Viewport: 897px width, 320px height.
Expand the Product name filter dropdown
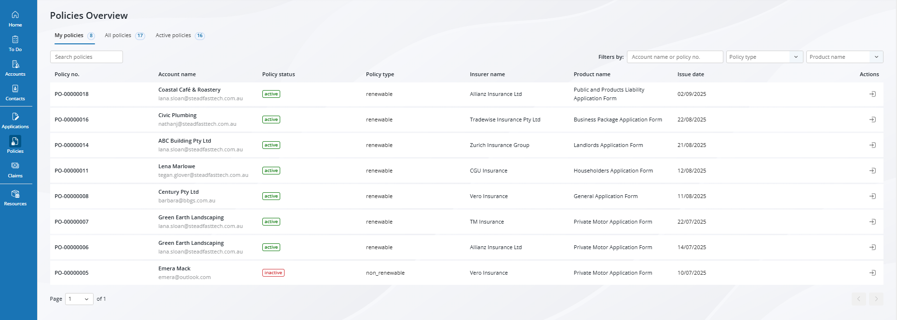(x=844, y=57)
